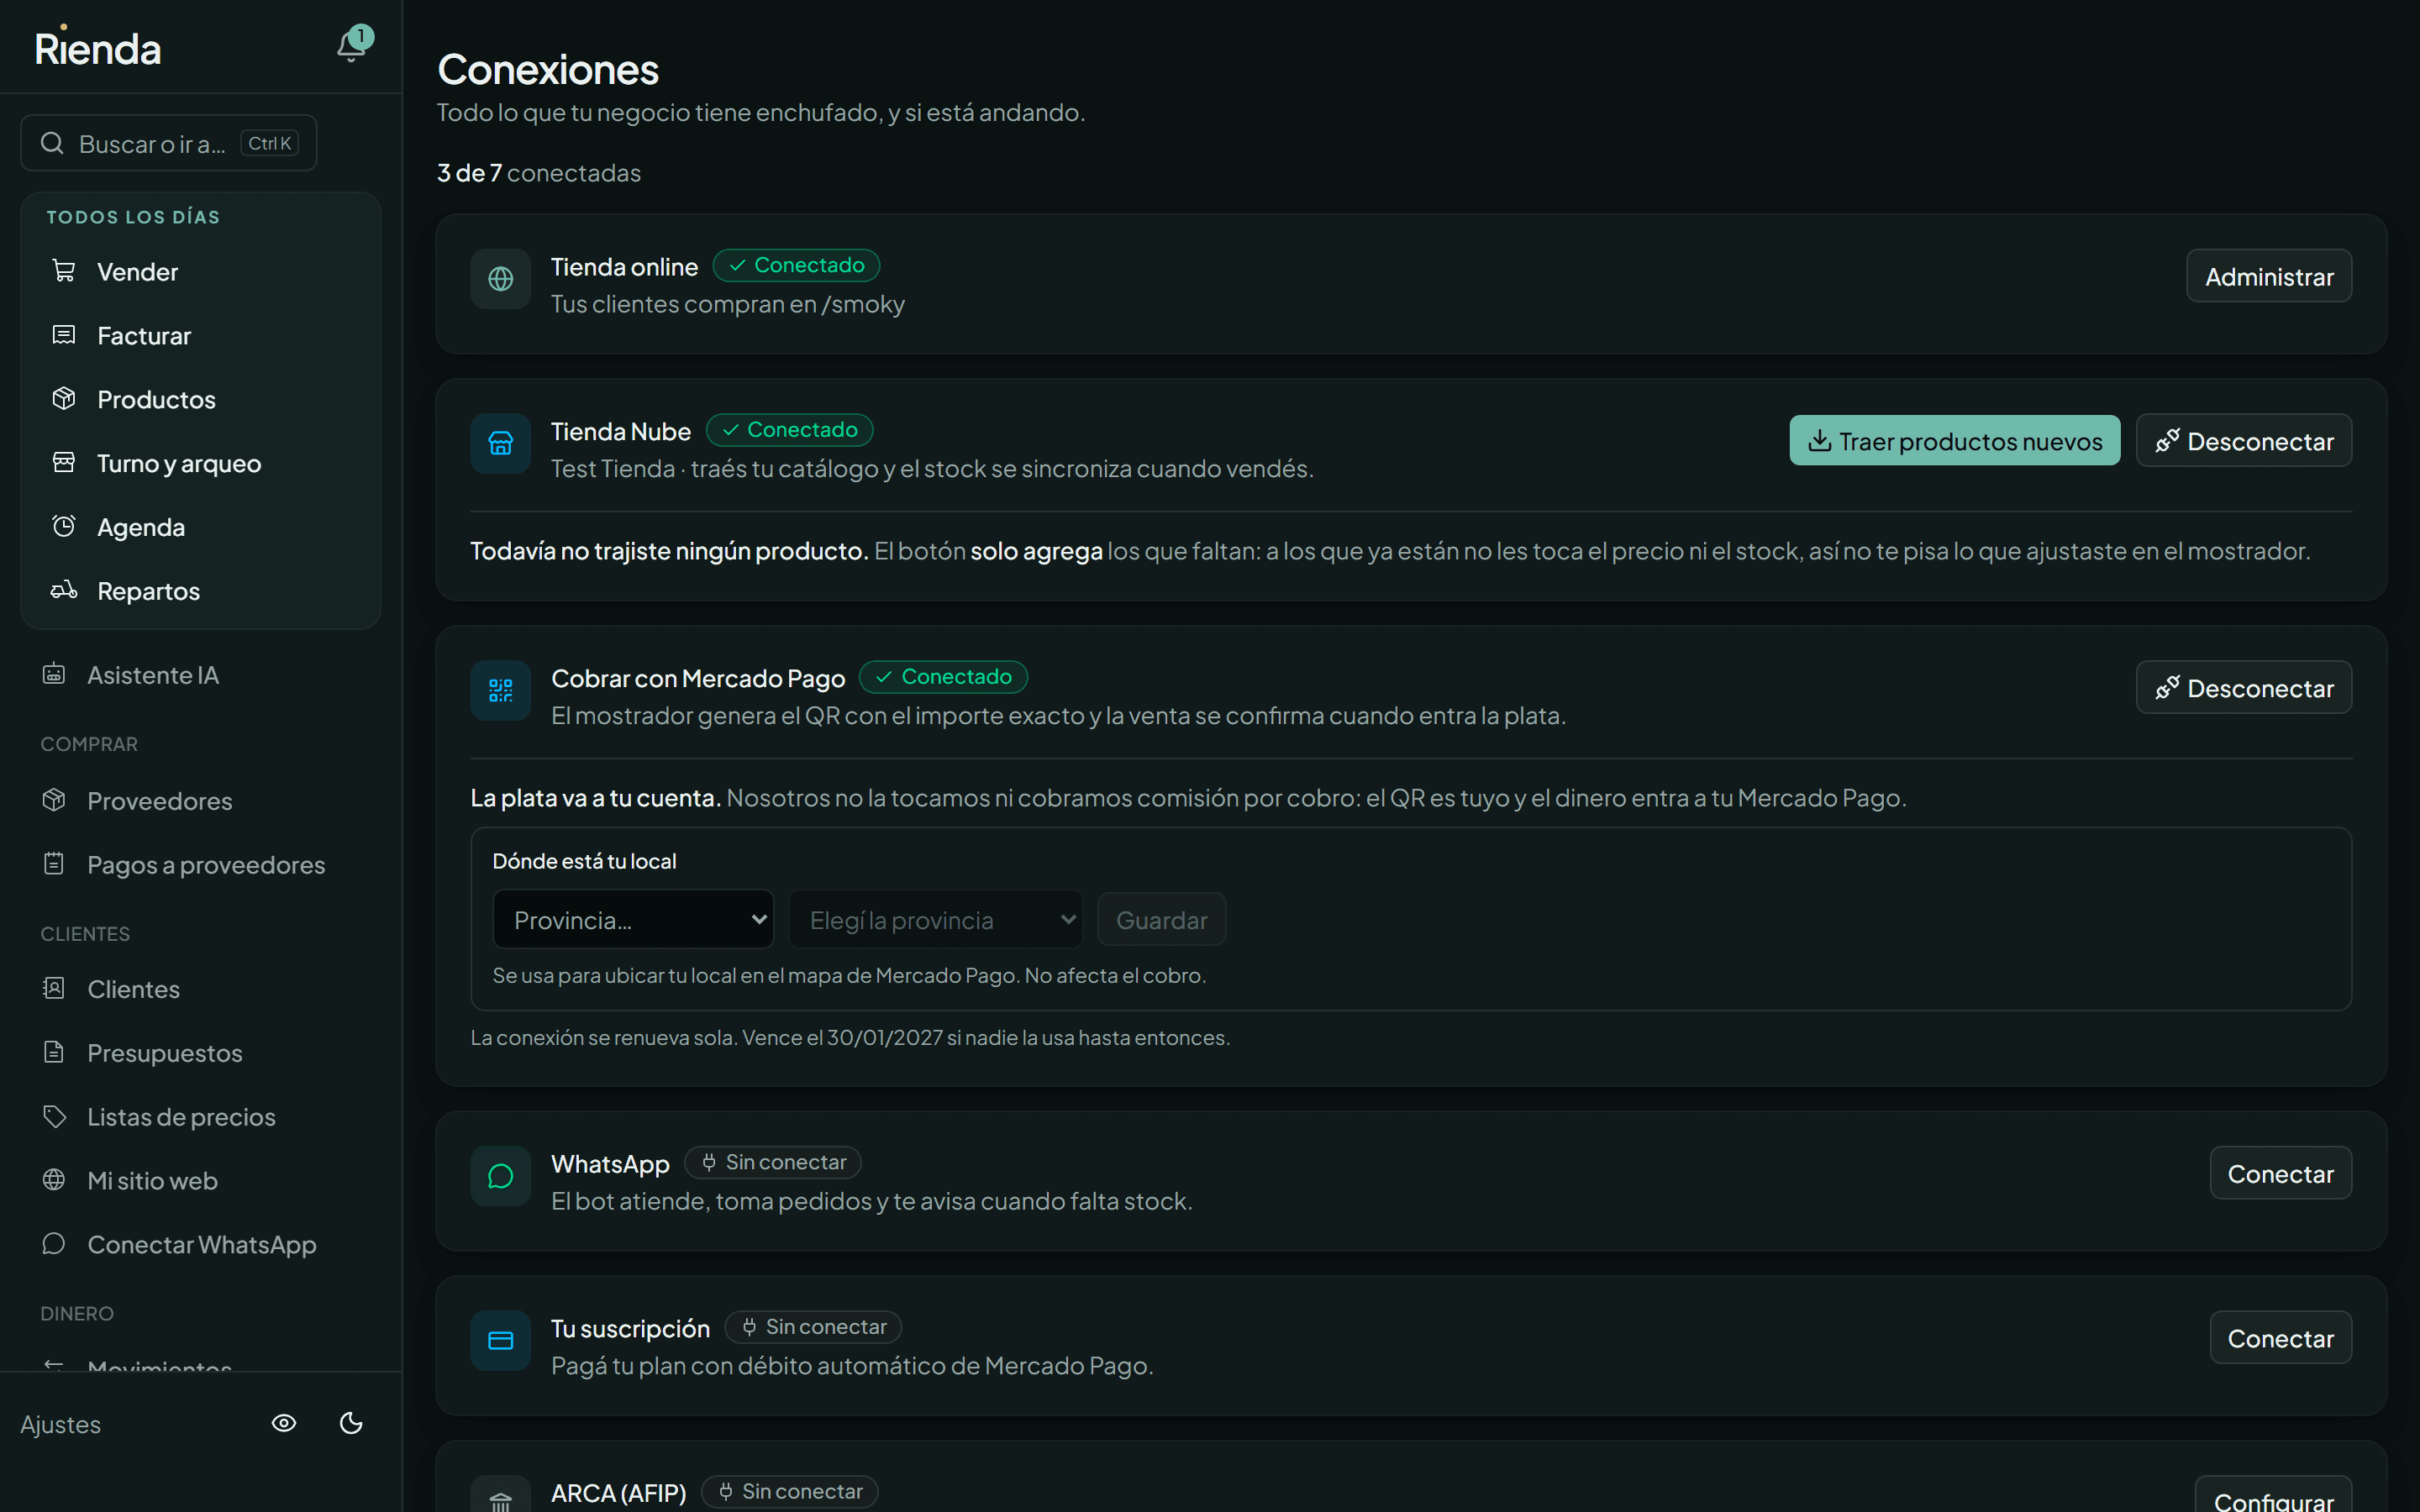Viewport: 2420px width, 1512px height.
Task: Go to Listas de precios
Action: [x=200, y=1117]
